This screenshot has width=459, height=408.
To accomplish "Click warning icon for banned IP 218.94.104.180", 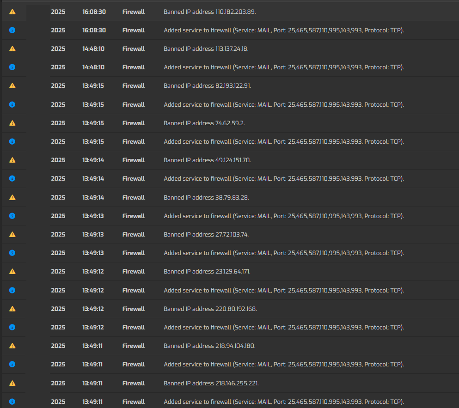I will pos(12,346).
